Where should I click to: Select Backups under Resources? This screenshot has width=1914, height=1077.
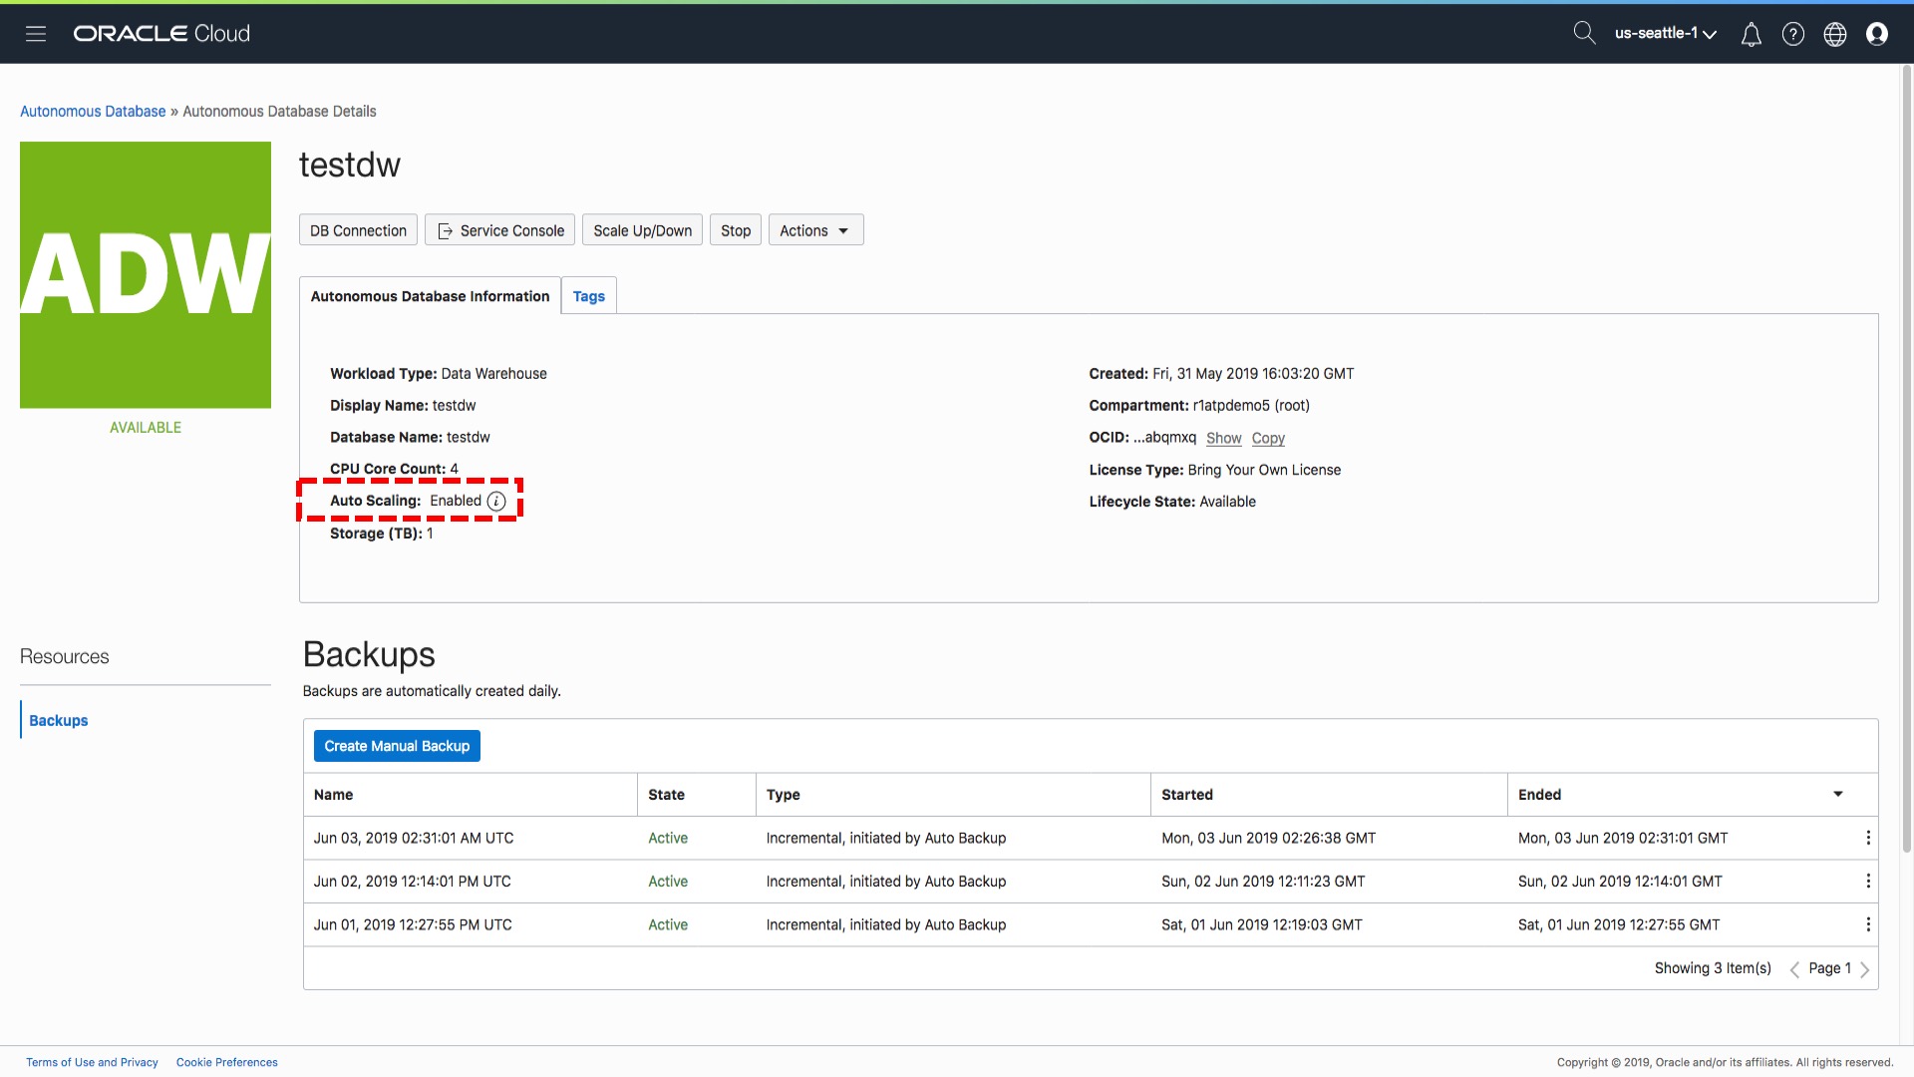coord(59,721)
